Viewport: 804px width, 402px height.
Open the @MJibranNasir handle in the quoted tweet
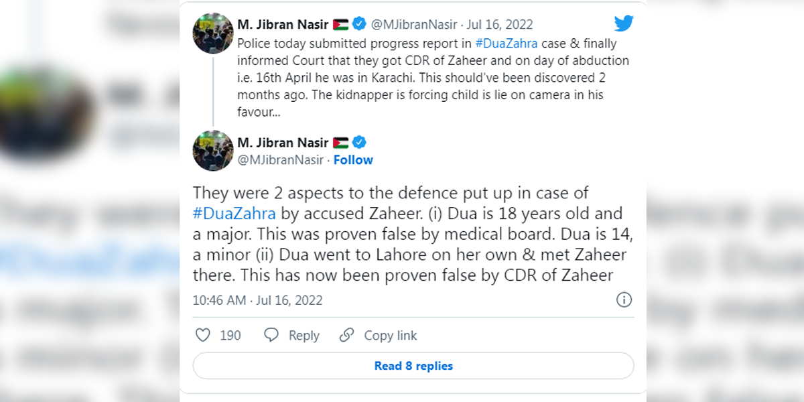413,25
